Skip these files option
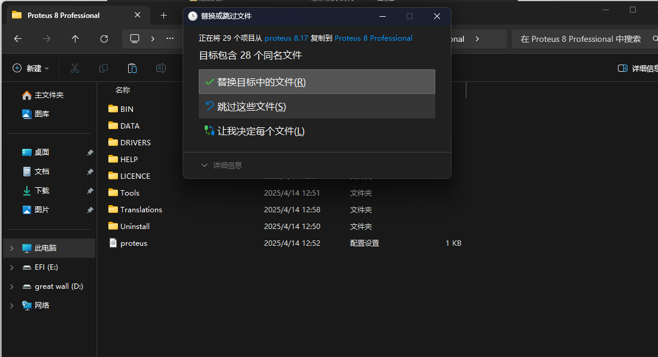This screenshot has width=658, height=357. (x=317, y=106)
